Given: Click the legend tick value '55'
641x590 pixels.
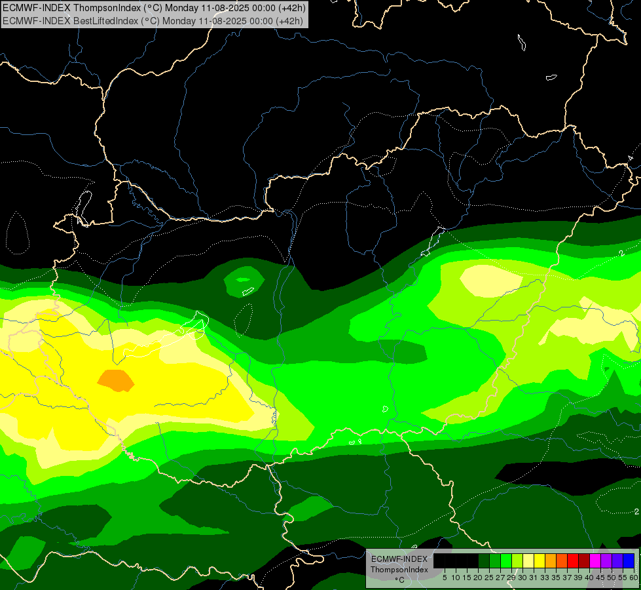Looking at the screenshot, I should click(x=623, y=578).
